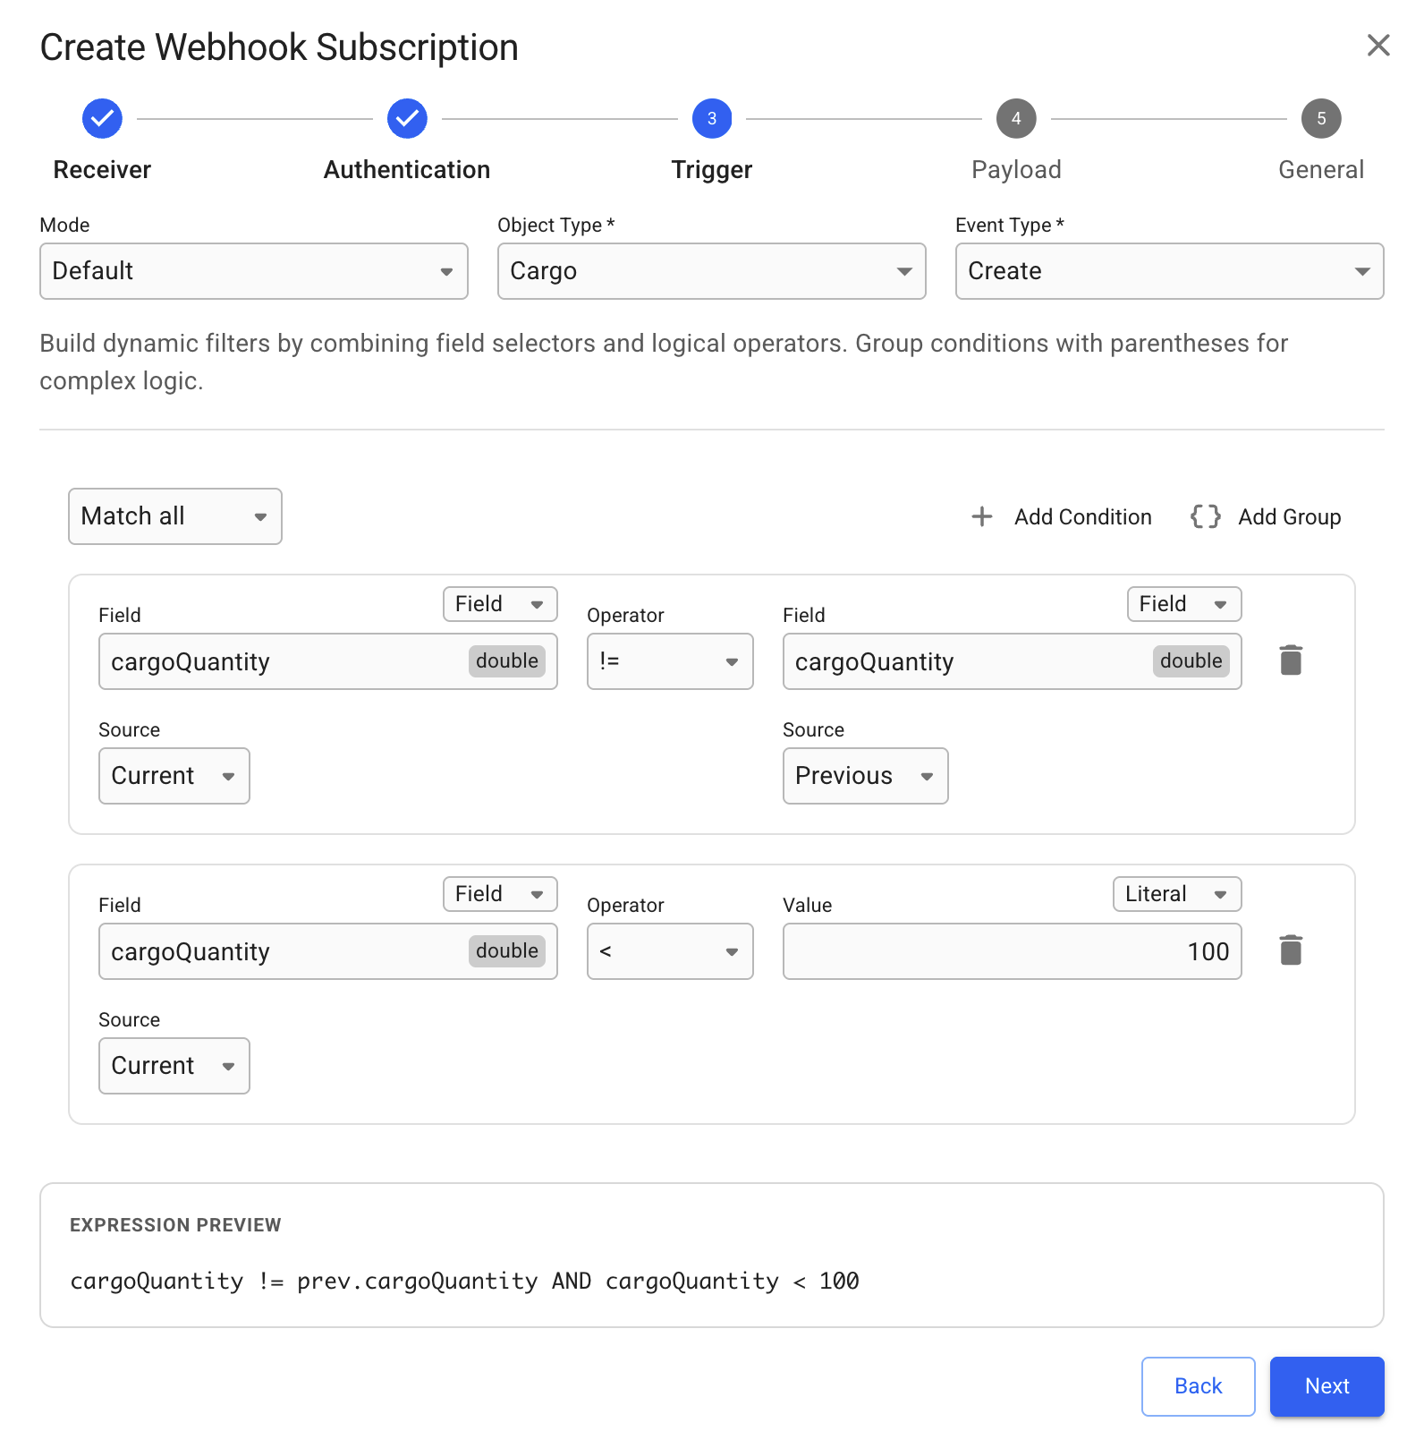Click the completed Receiver step checkmark
1424x1448 pixels.
tap(103, 119)
